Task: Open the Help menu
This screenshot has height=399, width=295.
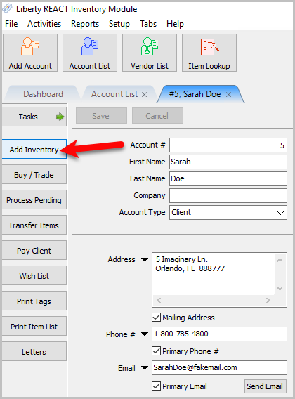Action: pyautogui.click(x=175, y=24)
